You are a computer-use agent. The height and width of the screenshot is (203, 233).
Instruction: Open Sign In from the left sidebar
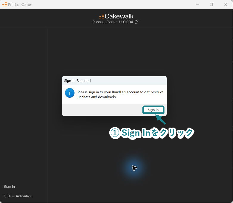[x=9, y=187]
